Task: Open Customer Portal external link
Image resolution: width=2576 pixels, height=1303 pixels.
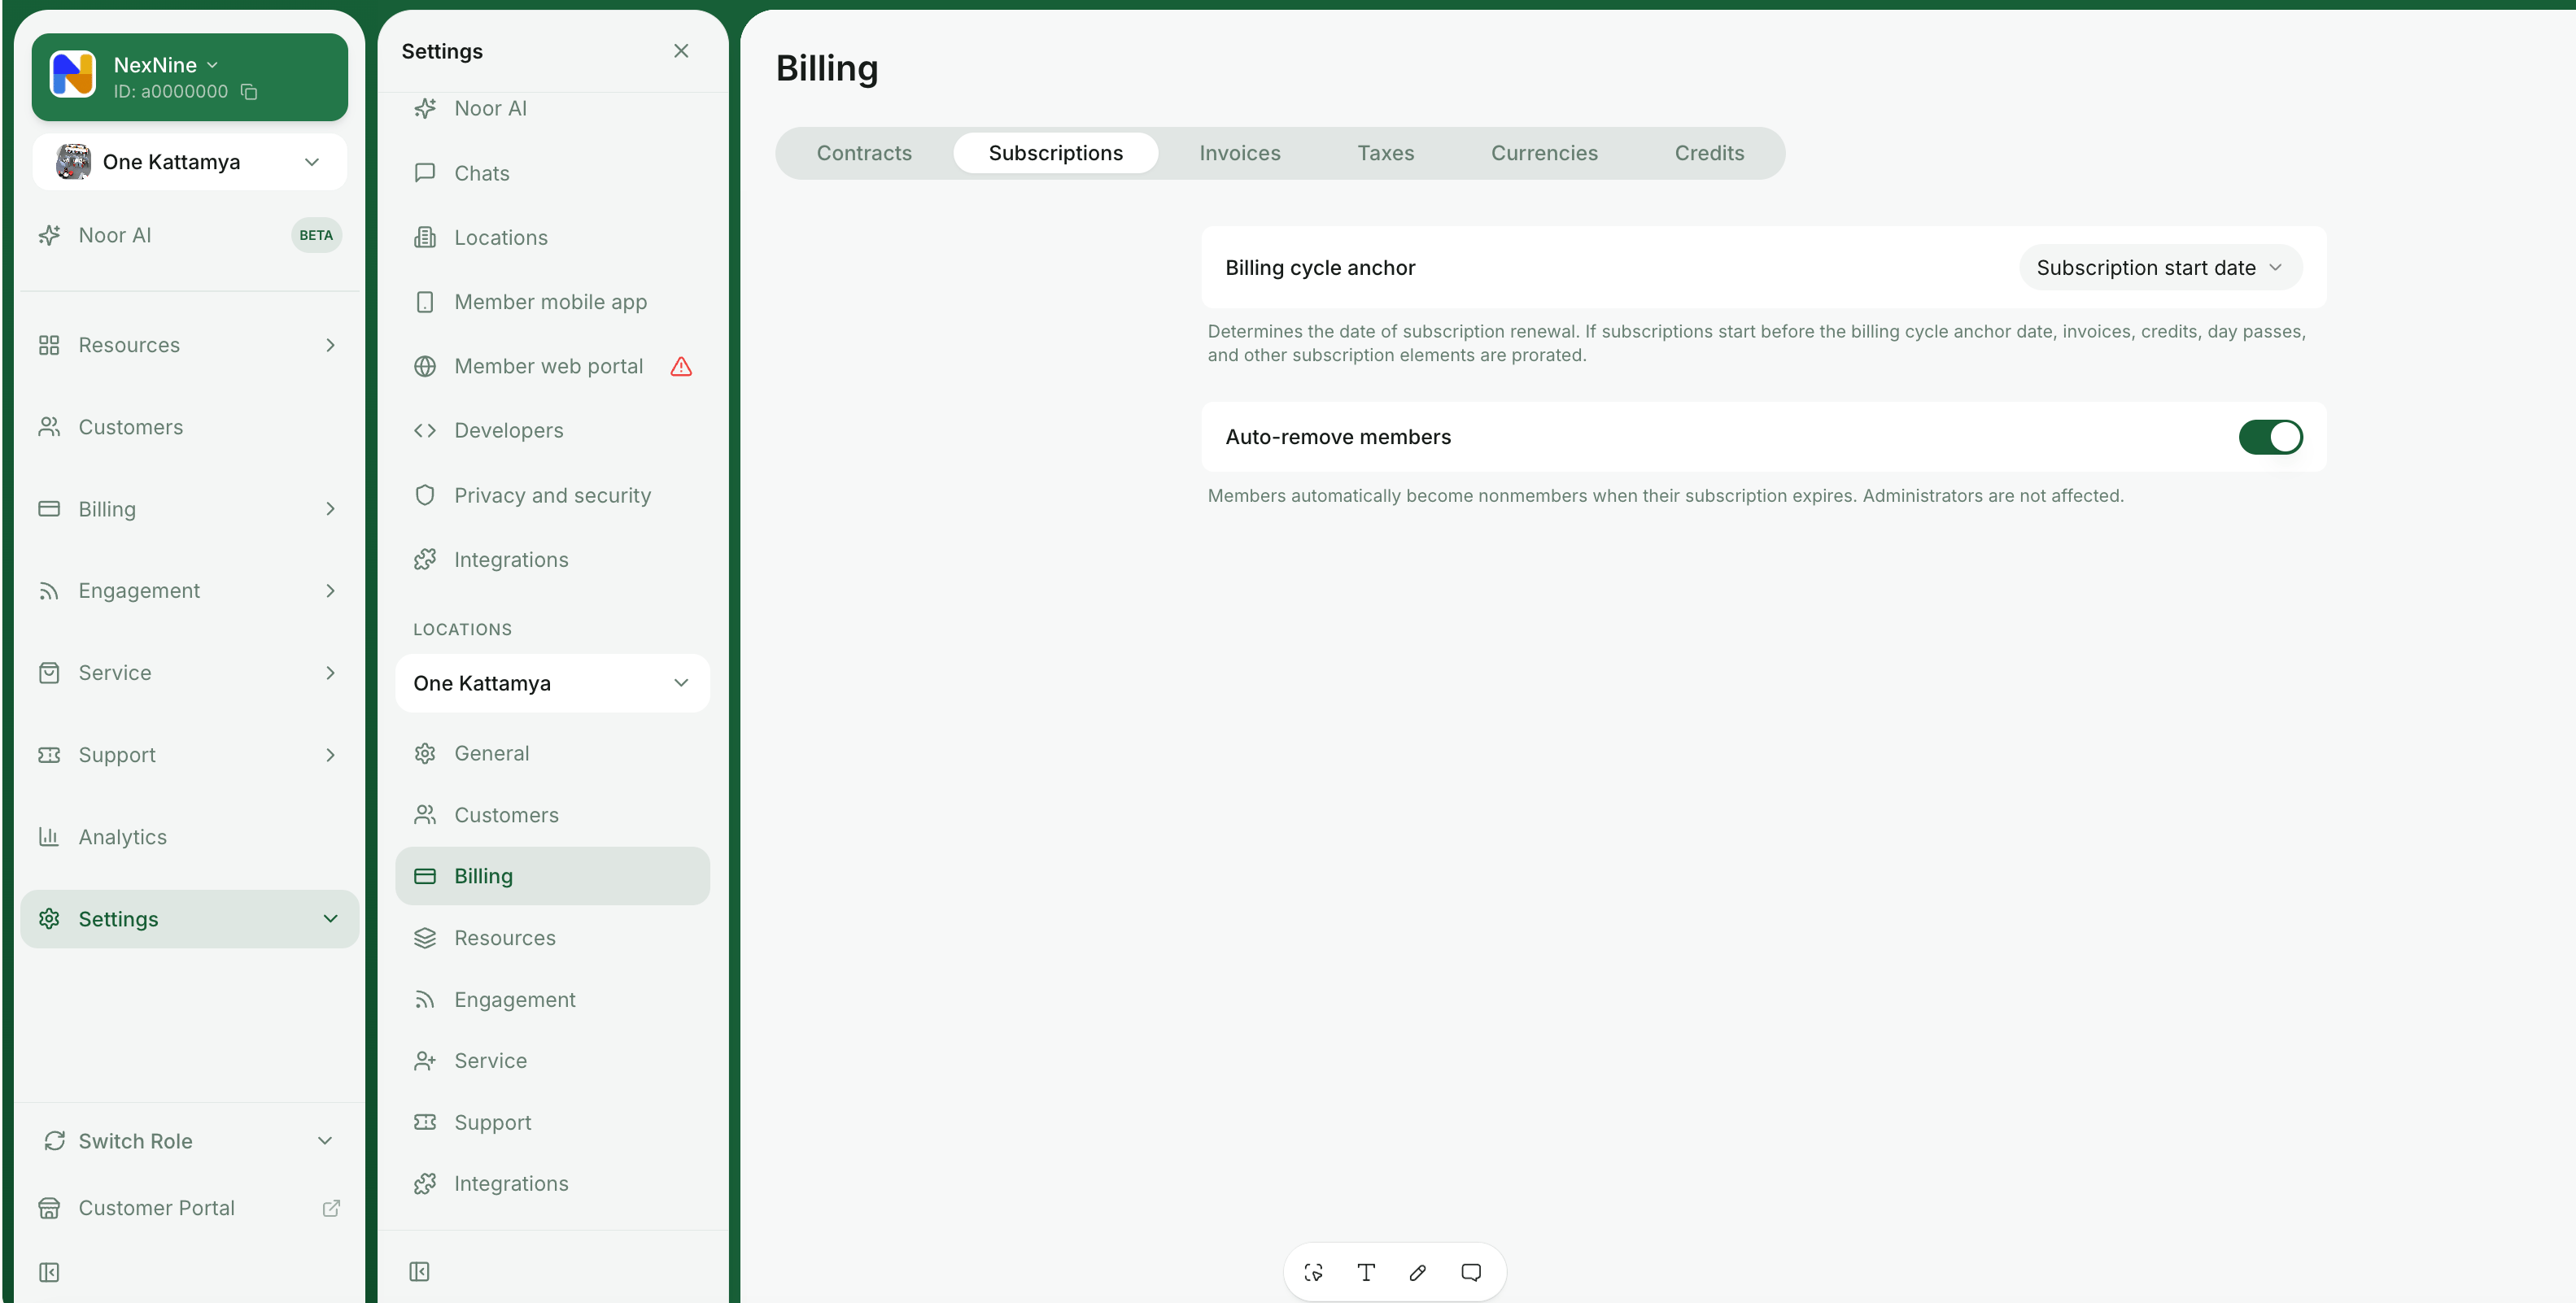Action: pyautogui.click(x=189, y=1207)
